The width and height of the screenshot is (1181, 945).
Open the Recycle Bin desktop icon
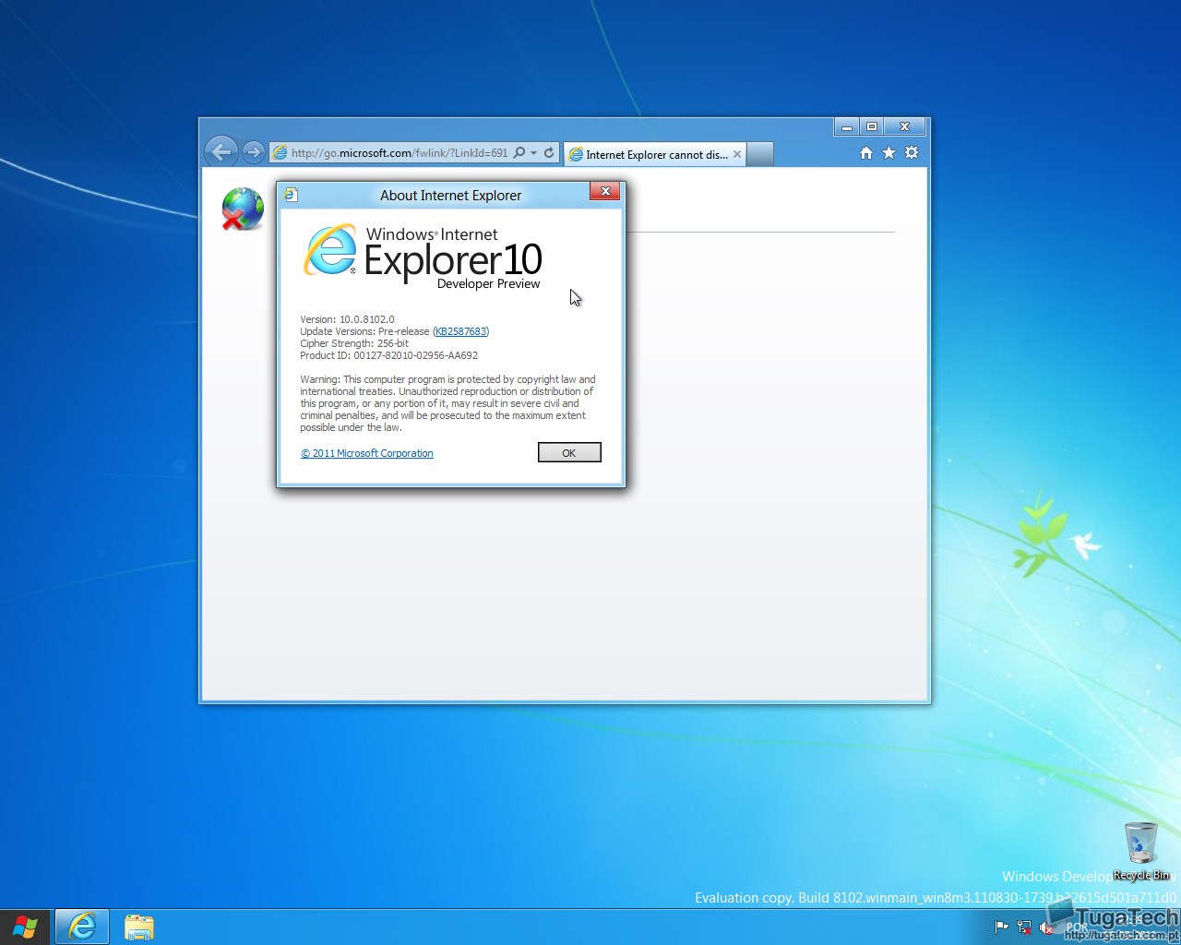1141,851
